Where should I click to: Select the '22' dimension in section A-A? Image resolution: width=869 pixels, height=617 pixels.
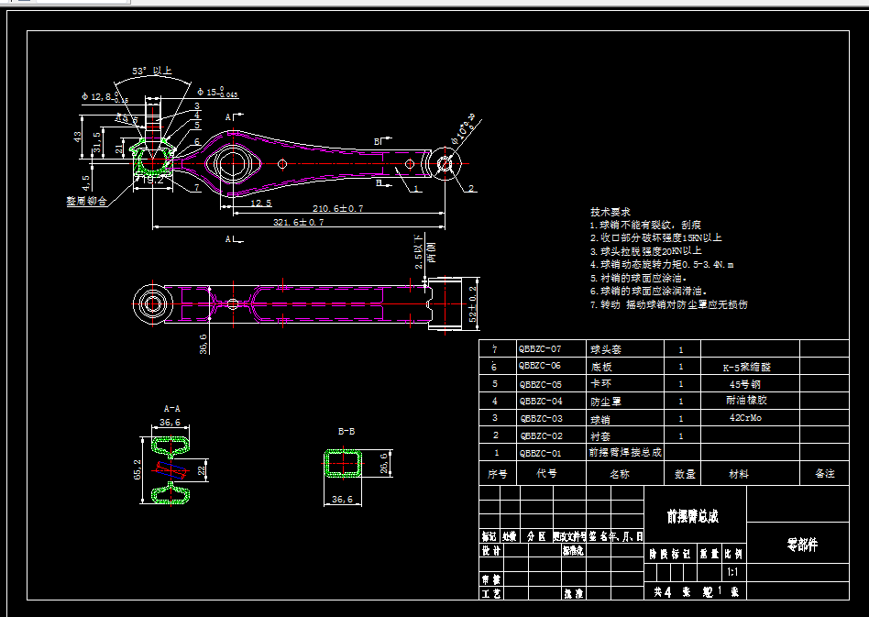[x=203, y=470]
